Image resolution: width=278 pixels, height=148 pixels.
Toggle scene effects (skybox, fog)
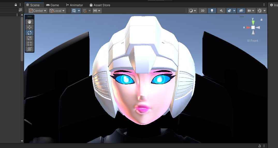tap(229, 11)
